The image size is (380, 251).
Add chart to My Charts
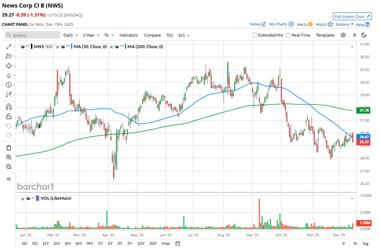(x=282, y=24)
